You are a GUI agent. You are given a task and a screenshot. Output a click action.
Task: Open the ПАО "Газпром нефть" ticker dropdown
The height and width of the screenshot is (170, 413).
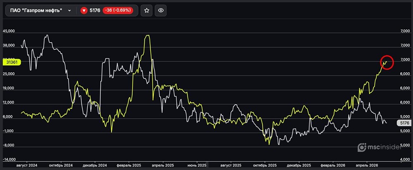tap(41, 11)
